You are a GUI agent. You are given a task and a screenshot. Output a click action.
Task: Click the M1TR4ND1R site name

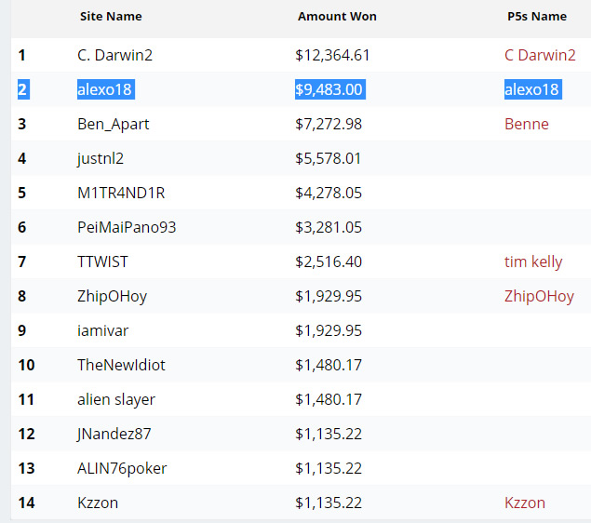pyautogui.click(x=121, y=193)
